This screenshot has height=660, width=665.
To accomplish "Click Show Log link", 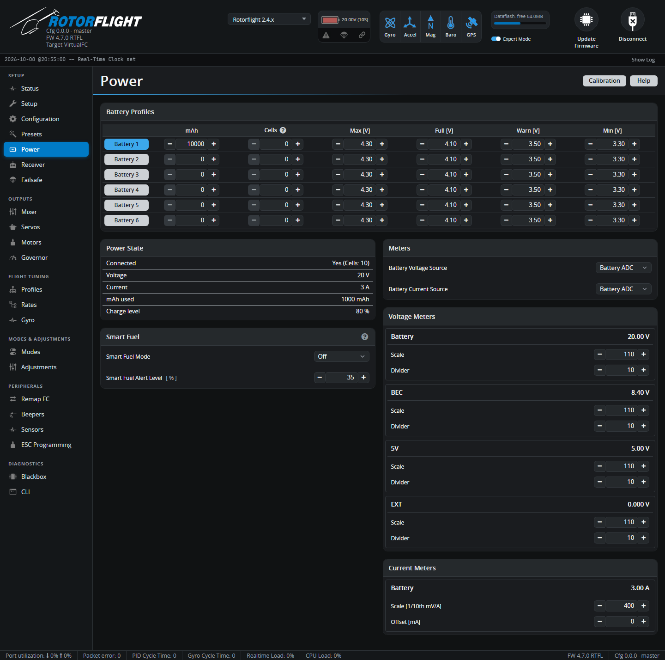I will pos(643,60).
